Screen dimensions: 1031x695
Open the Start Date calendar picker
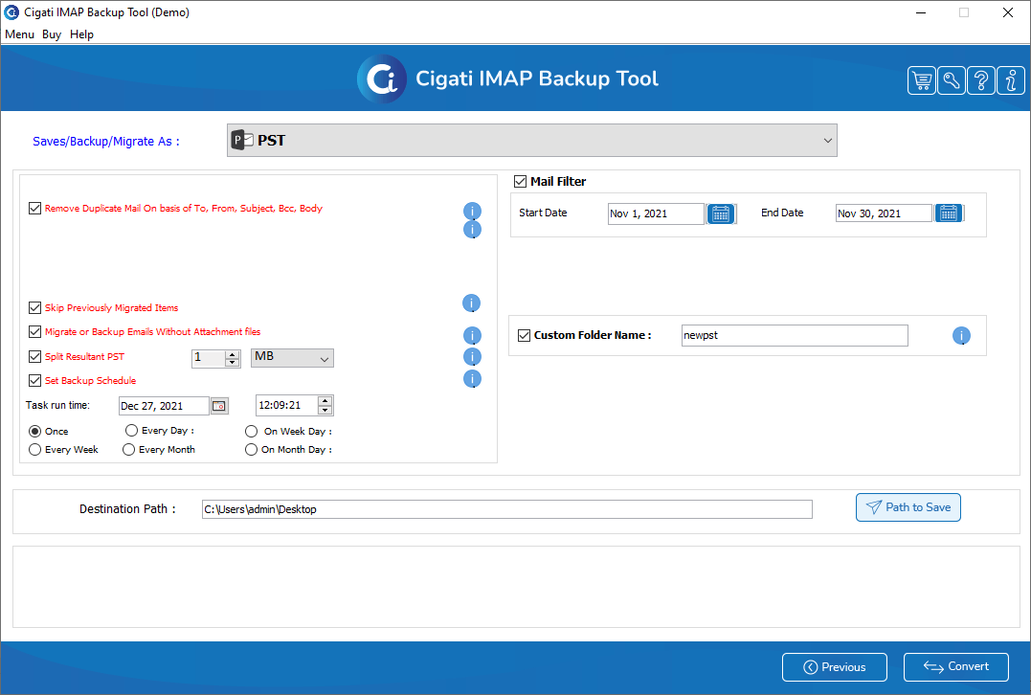721,213
